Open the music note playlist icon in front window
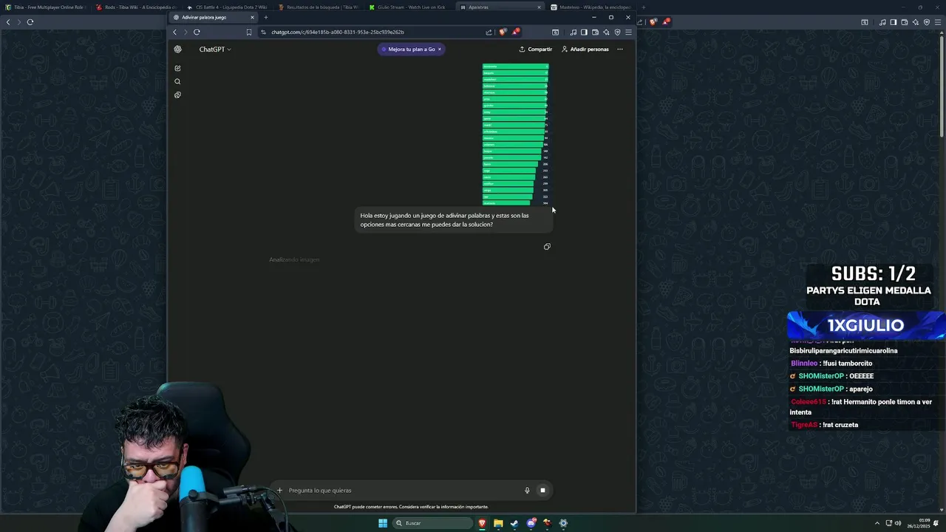This screenshot has width=946, height=532. [x=573, y=32]
